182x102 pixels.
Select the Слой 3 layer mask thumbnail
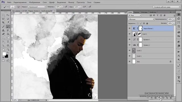point(139,34)
